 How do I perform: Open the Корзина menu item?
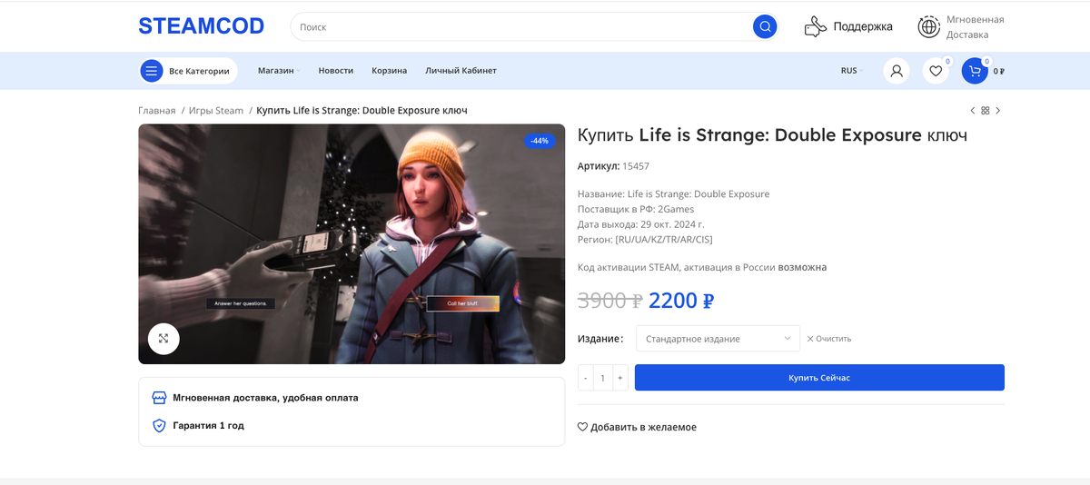pos(390,71)
